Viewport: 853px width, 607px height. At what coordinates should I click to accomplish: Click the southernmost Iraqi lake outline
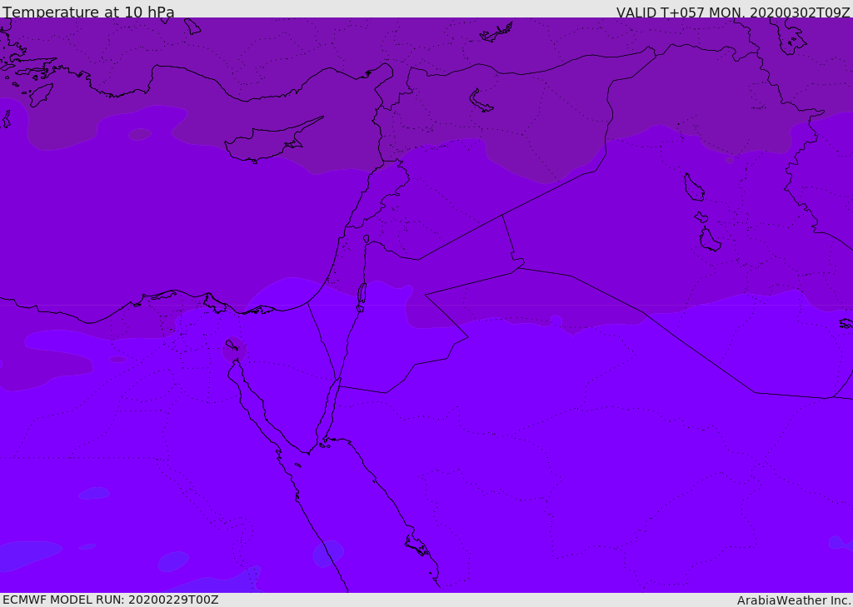[x=710, y=240]
